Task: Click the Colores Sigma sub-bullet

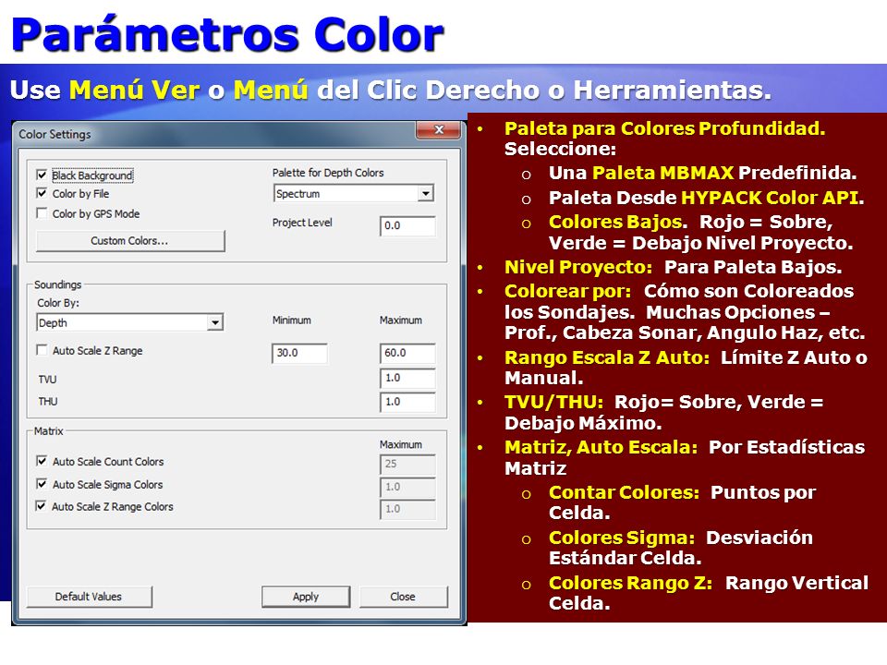Action: [622, 538]
